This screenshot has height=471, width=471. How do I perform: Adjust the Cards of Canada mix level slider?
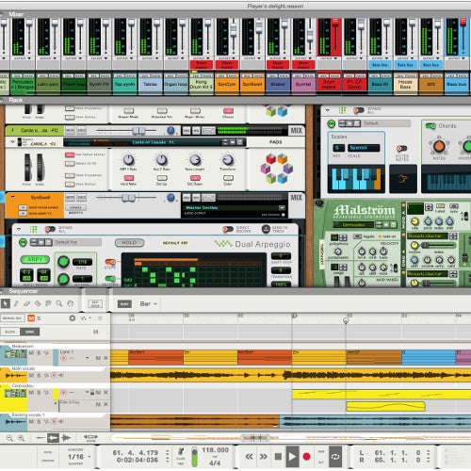(138, 130)
